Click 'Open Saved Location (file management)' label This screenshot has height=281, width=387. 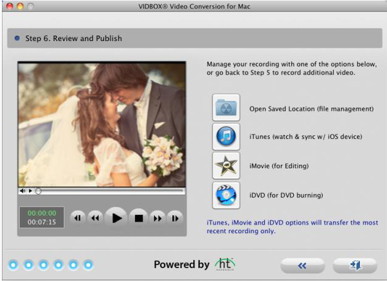coord(312,109)
